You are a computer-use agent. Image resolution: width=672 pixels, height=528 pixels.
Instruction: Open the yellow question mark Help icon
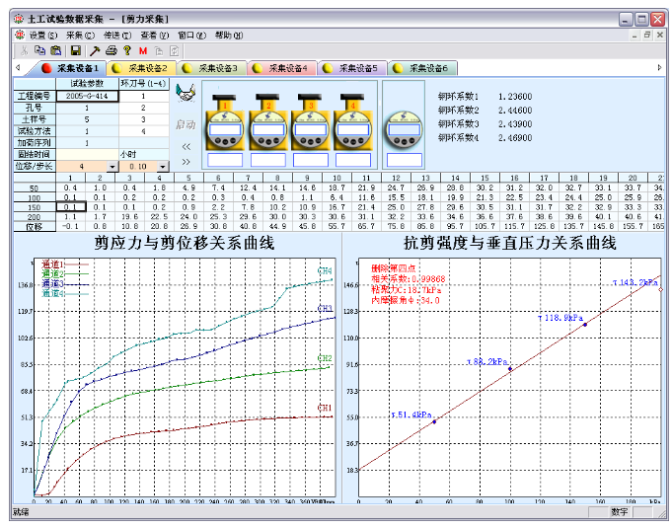click(126, 49)
